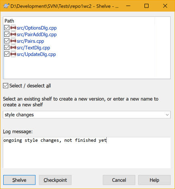Minimize the Shelve dialog window
175x189 pixels.
[x=128, y=6]
